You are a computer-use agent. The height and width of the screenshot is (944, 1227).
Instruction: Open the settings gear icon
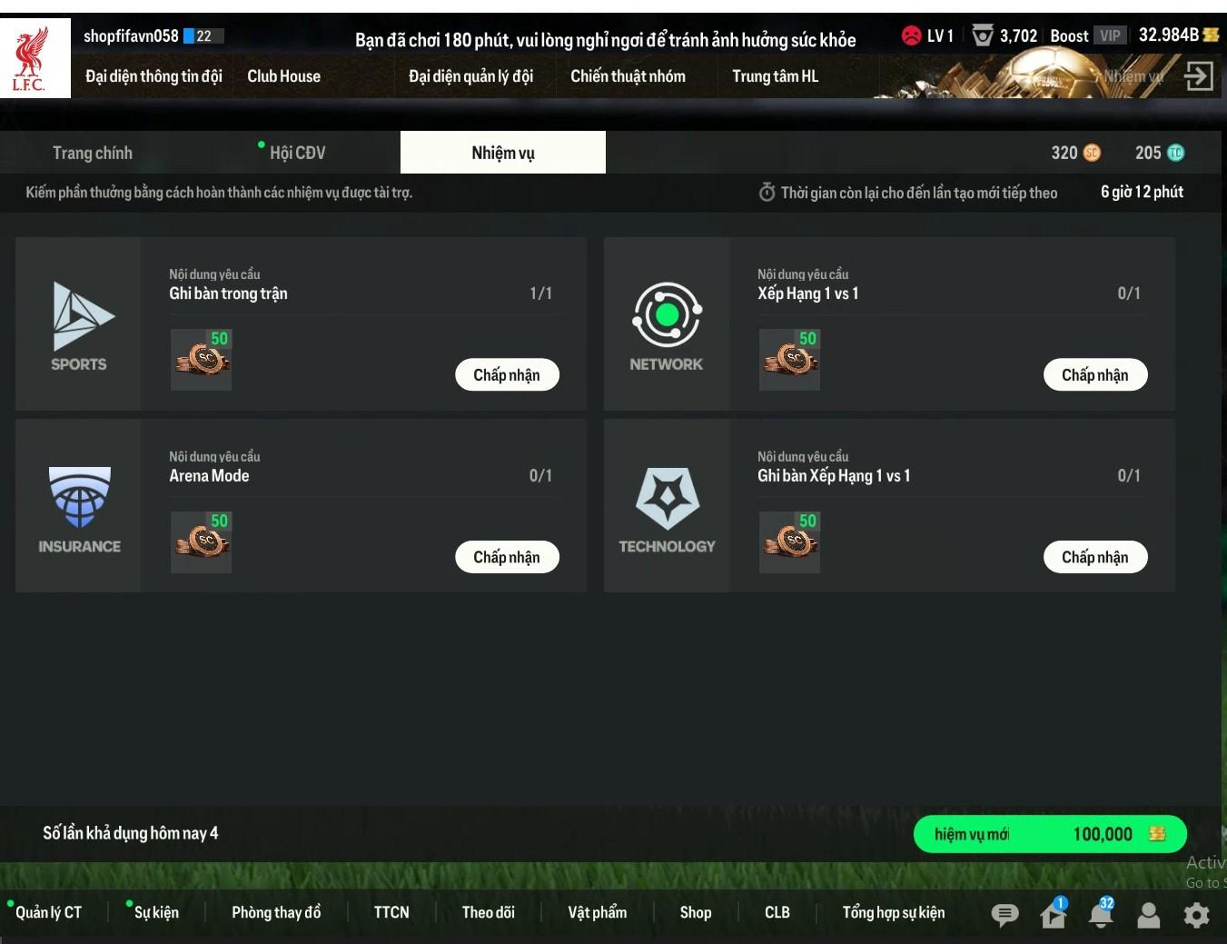point(1197,915)
